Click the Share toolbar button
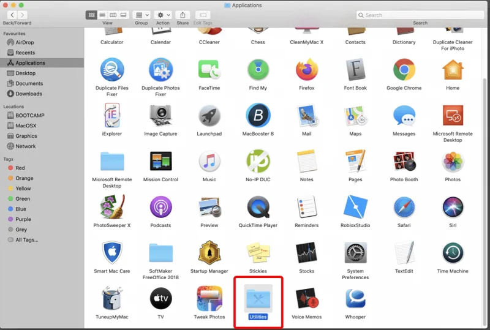This screenshot has height=330, width=490. coord(183,15)
